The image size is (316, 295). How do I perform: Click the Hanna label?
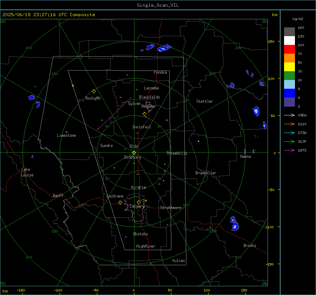pos(245,156)
